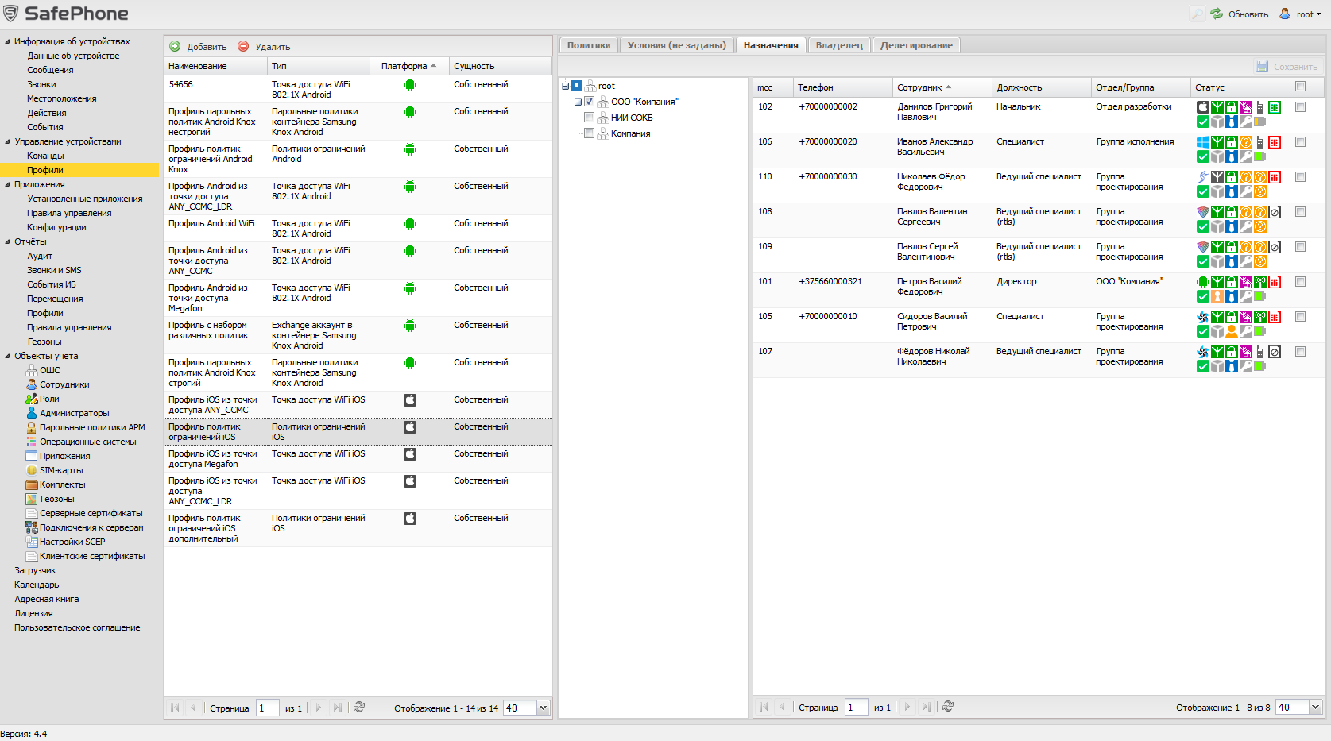
Task: Toggle the root tree checkbox
Action: pyautogui.click(x=577, y=86)
